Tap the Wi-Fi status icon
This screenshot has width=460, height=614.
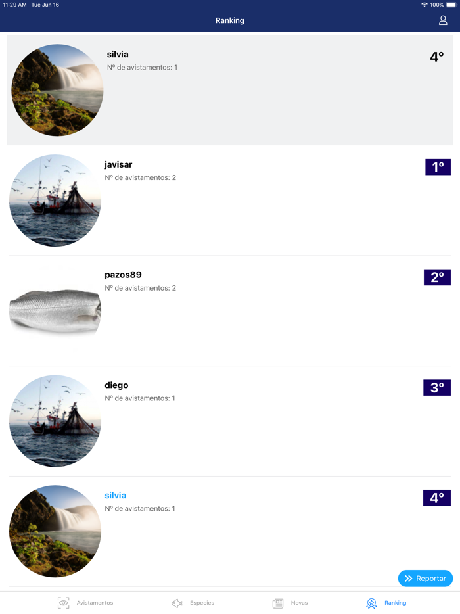pos(425,5)
